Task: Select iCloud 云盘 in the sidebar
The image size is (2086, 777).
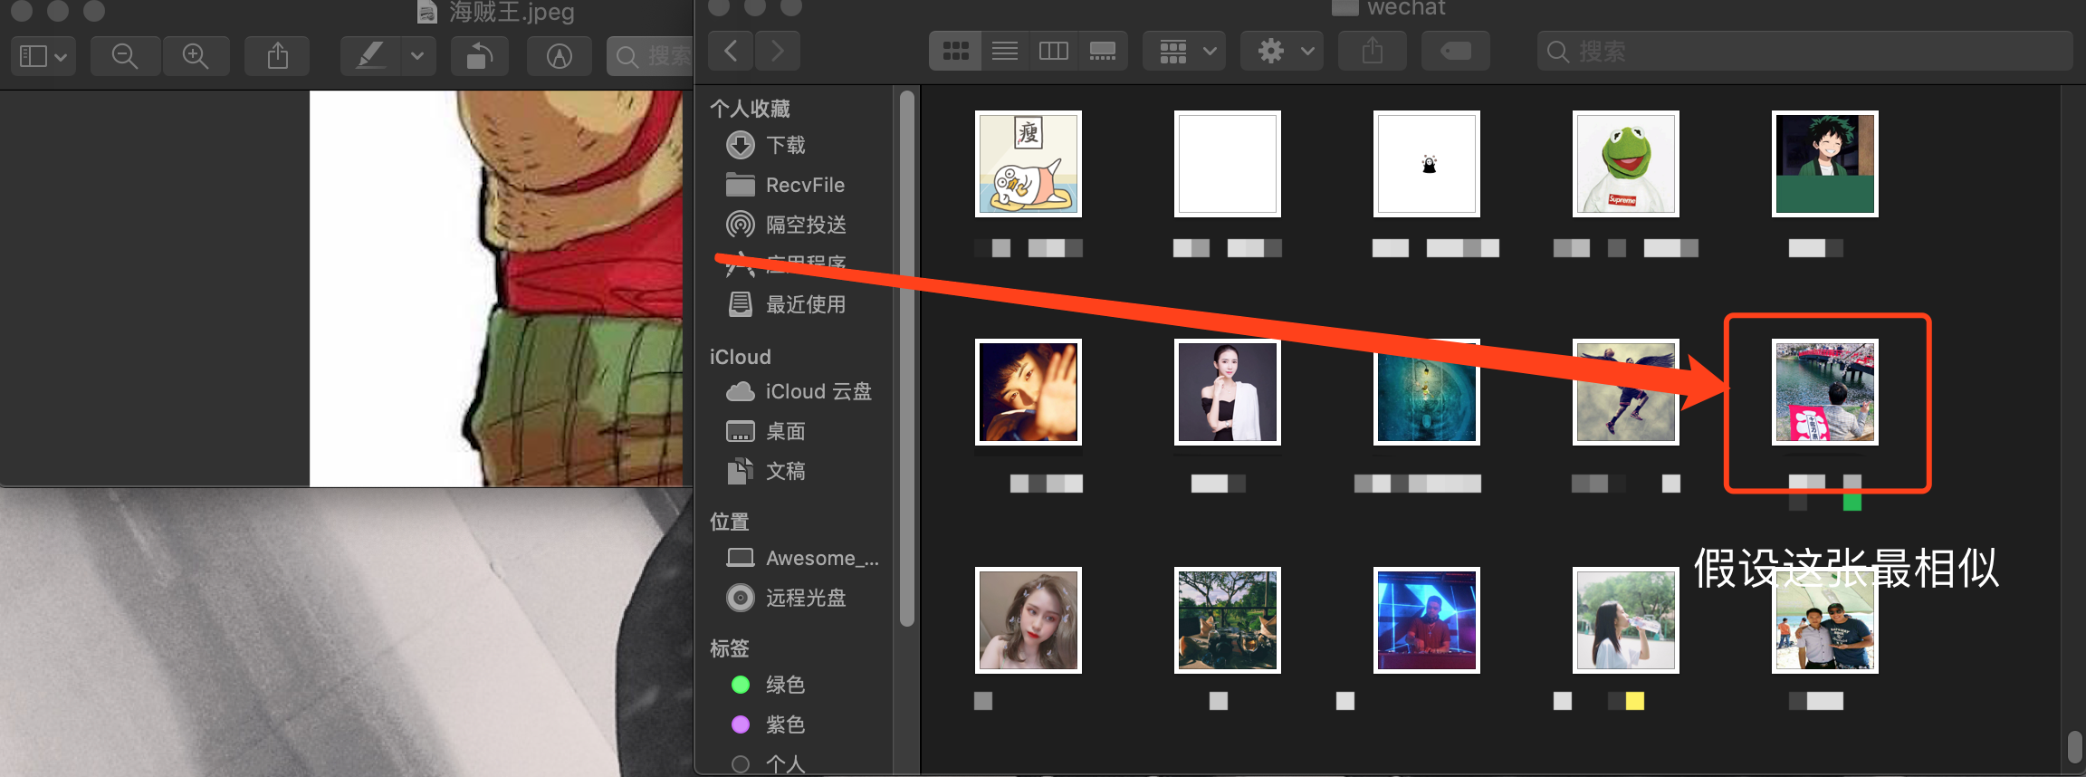Action: 818,391
